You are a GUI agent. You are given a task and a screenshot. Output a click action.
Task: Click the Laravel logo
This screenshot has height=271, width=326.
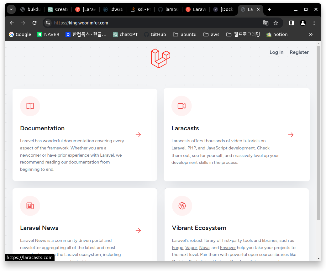pos(160,58)
